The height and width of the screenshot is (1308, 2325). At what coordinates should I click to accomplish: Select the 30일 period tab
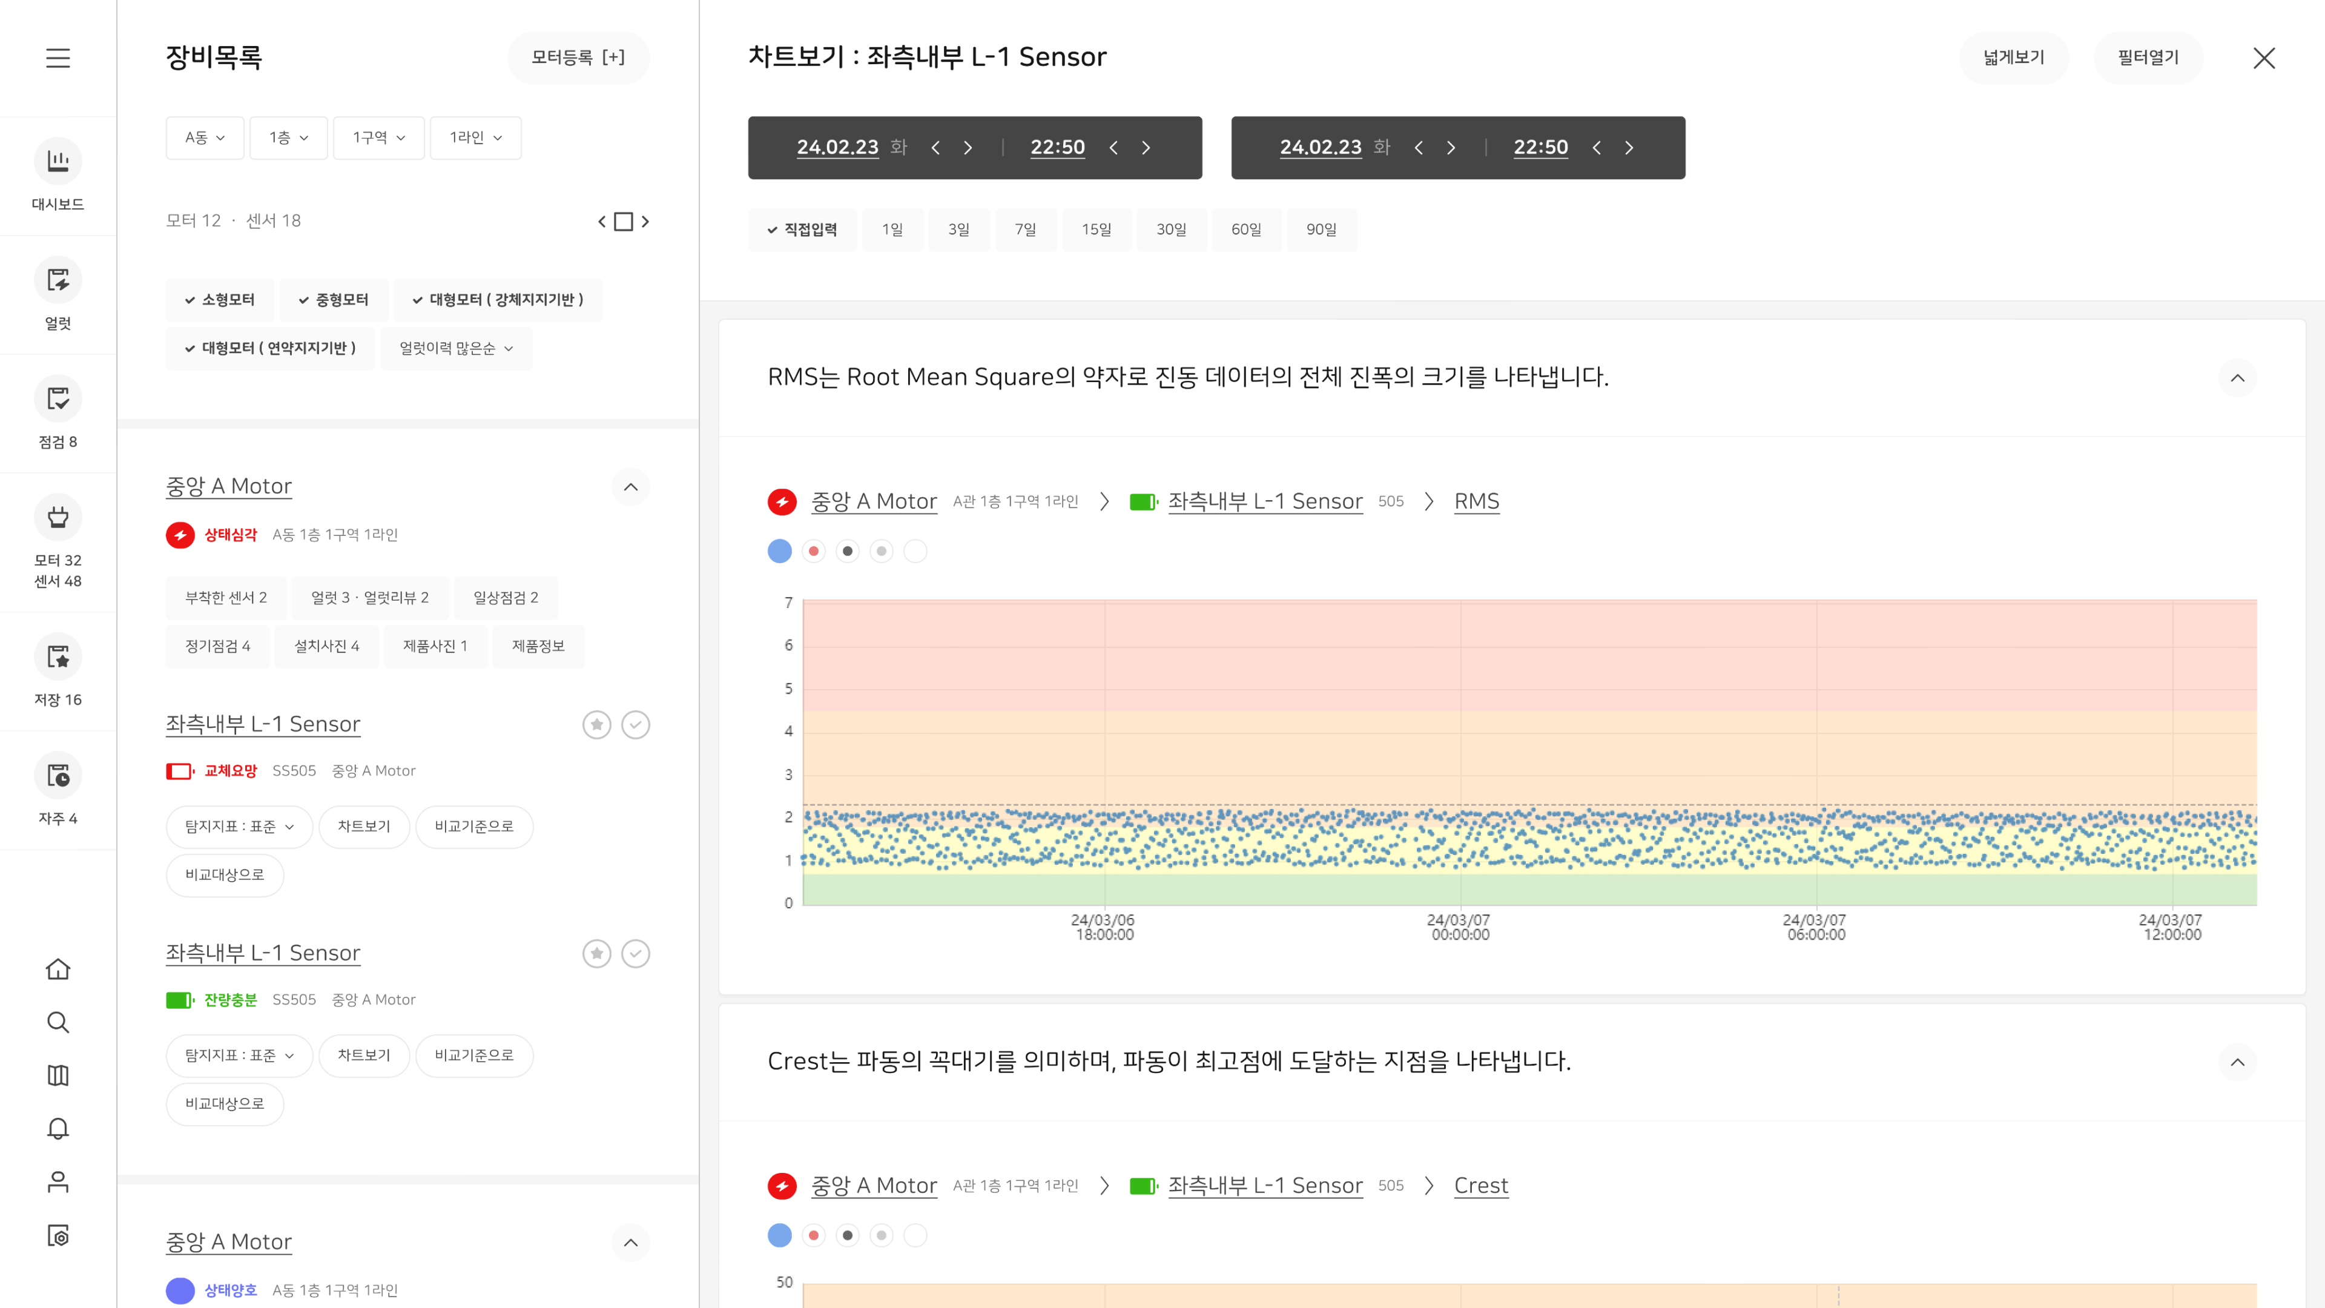tap(1172, 230)
